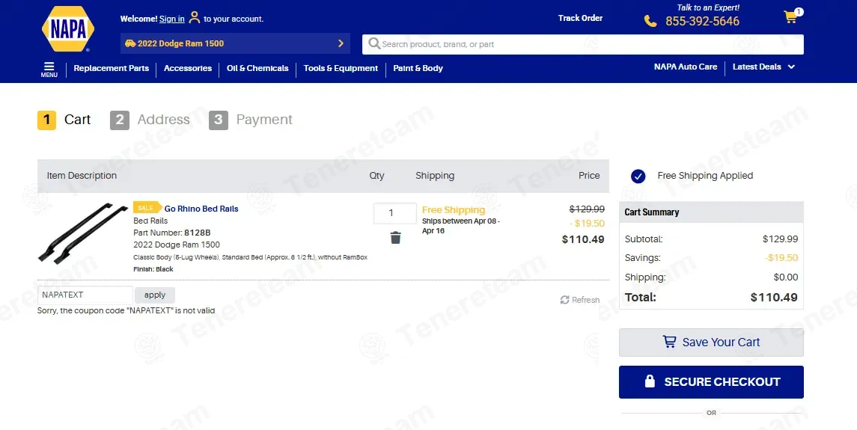Expand the 2022 Dodge Ram 1500 vehicle selector
The width and height of the screenshot is (857, 430).
[x=235, y=43]
